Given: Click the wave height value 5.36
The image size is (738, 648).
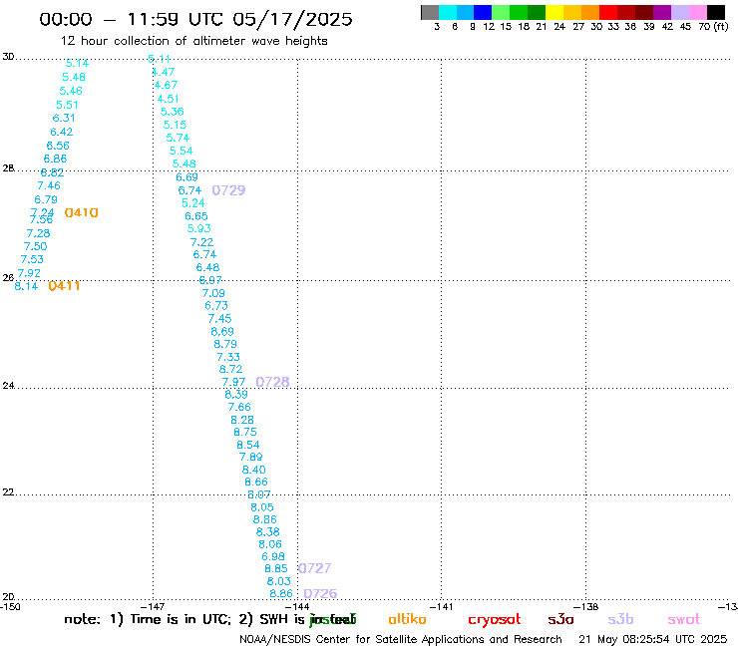Looking at the screenshot, I should tap(172, 112).
